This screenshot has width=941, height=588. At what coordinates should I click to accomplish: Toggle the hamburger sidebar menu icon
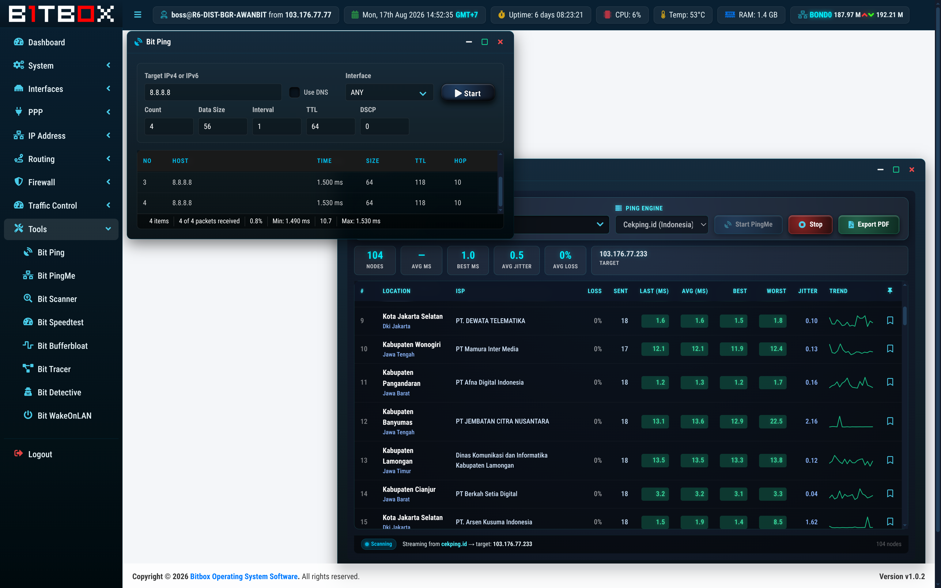138,15
